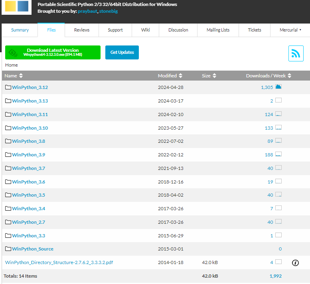Go to the Support tab
This screenshot has width=310, height=284.
115,30
